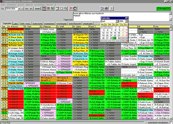Screen dimensions: 173x124
Task: Click the edit note pencil icon
Action: 57,8
